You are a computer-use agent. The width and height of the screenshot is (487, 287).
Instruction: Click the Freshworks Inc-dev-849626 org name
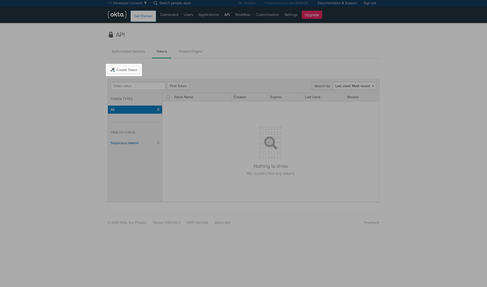[x=286, y=3]
